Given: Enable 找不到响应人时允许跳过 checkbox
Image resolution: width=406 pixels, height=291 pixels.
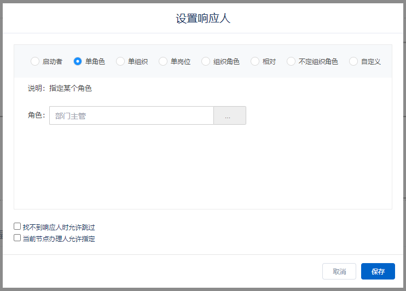Looking at the screenshot, I should (x=18, y=226).
